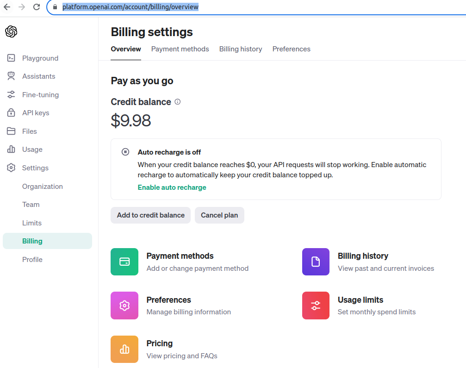Click the pink Preferences gear icon
Image resolution: width=466 pixels, height=368 pixels.
coord(124,306)
